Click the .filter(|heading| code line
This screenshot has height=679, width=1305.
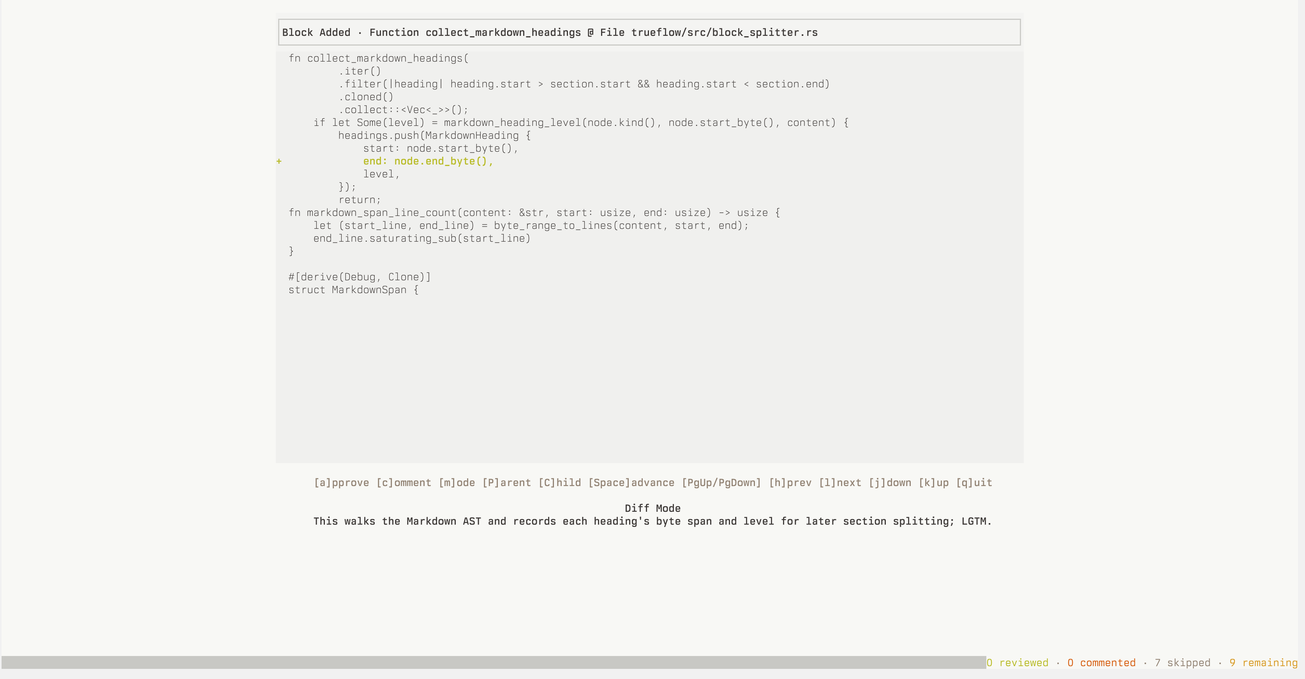584,84
